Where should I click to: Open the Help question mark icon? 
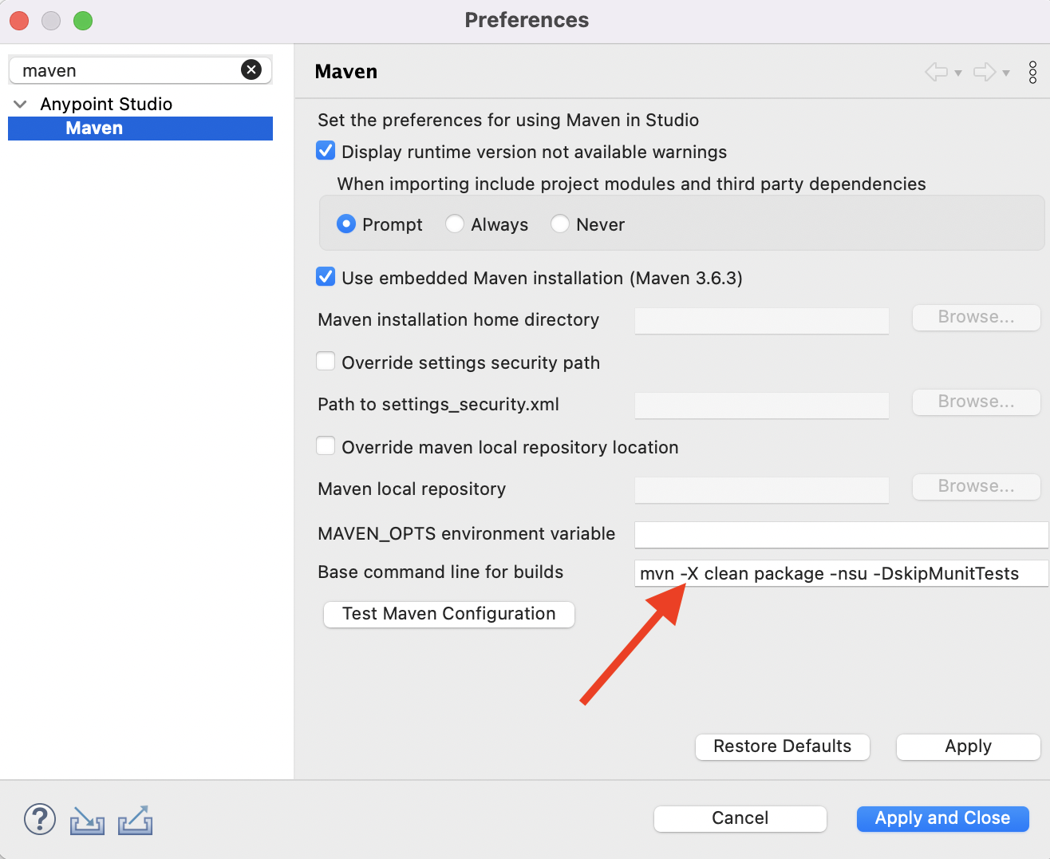40,819
